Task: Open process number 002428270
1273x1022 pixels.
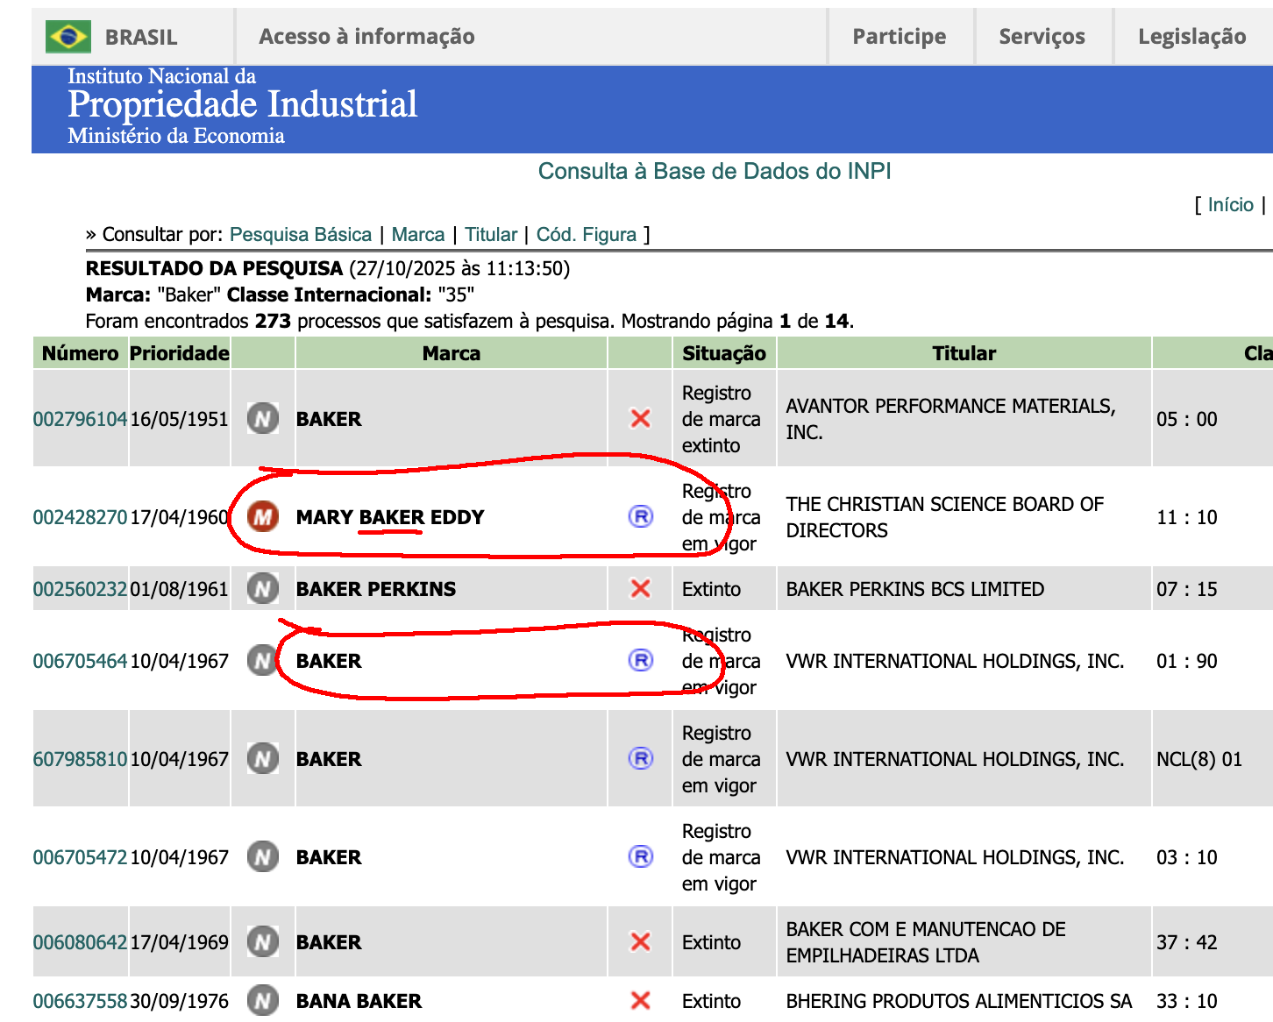Action: coord(80,517)
